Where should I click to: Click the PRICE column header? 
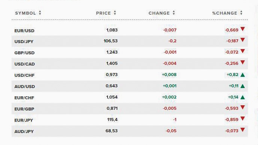[103, 13]
